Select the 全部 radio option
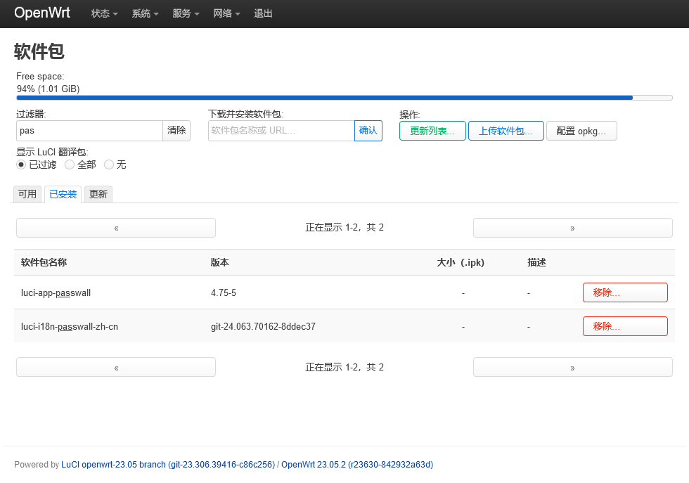Image resolution: width=689 pixels, height=483 pixels. tap(70, 165)
